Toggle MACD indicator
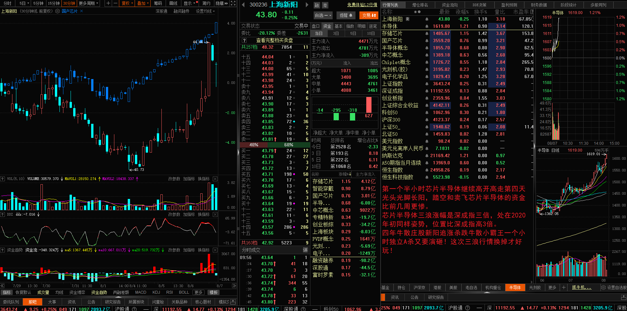Viewport: 627px width, 311px height. (x=140, y=292)
